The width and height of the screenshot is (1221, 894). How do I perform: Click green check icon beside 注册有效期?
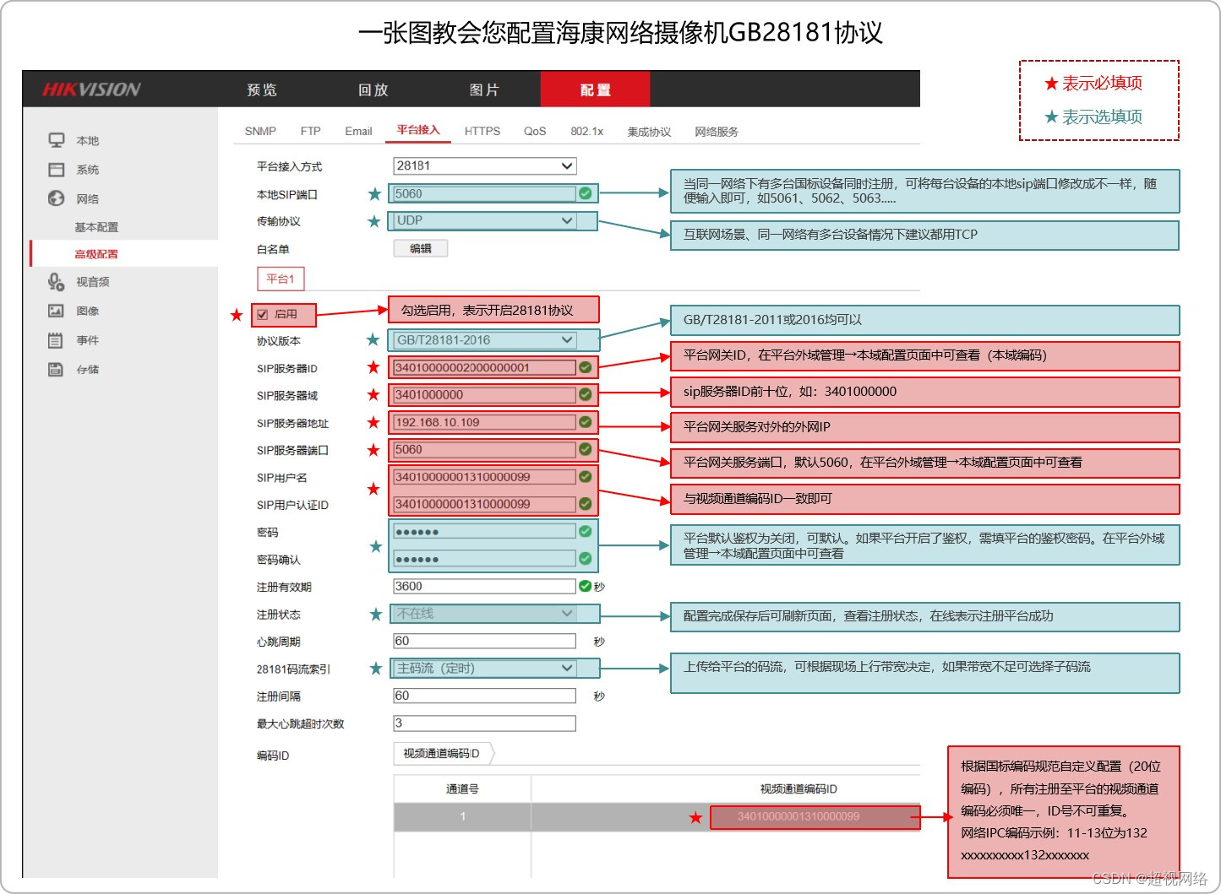click(585, 586)
